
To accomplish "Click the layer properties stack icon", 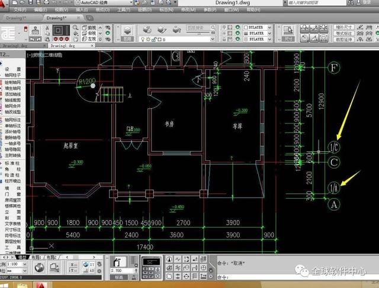I will pos(127,31).
